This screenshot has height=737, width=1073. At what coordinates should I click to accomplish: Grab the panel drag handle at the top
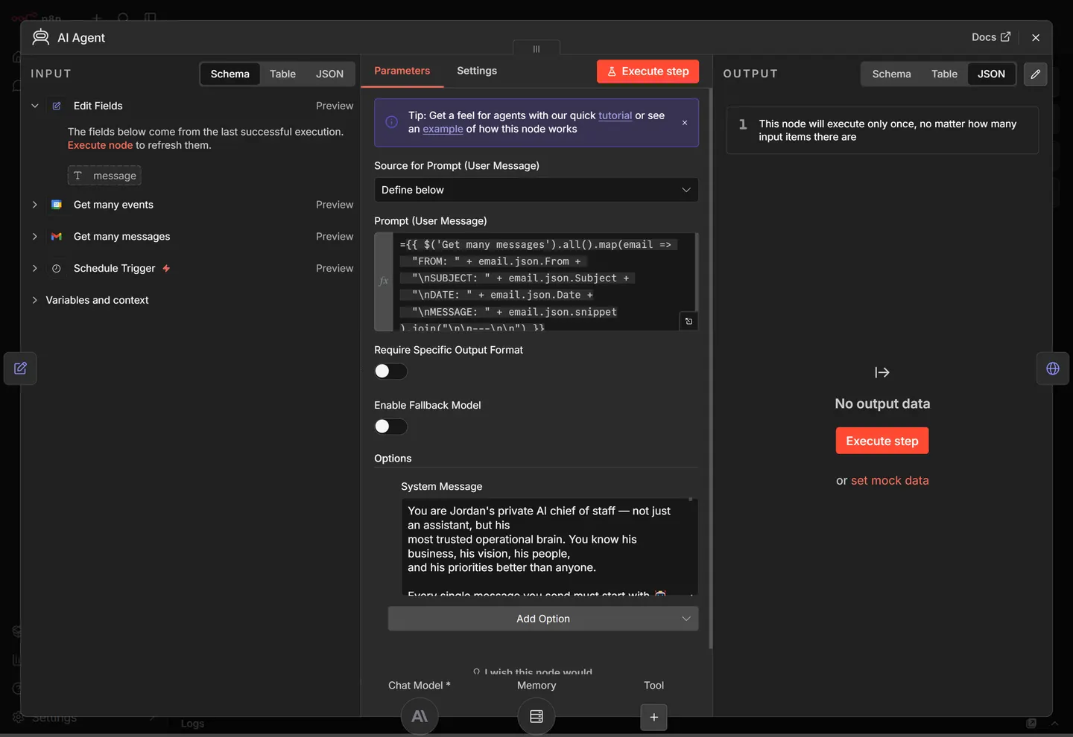click(x=536, y=48)
